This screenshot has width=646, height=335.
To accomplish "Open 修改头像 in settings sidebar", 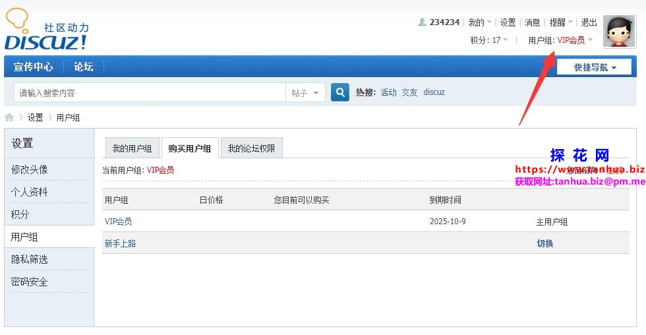I will click(30, 169).
